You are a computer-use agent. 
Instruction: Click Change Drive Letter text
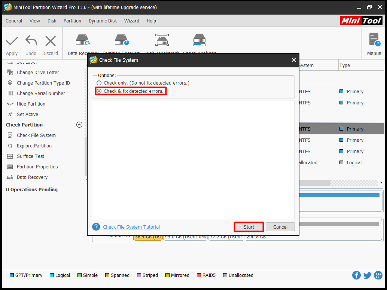(38, 72)
